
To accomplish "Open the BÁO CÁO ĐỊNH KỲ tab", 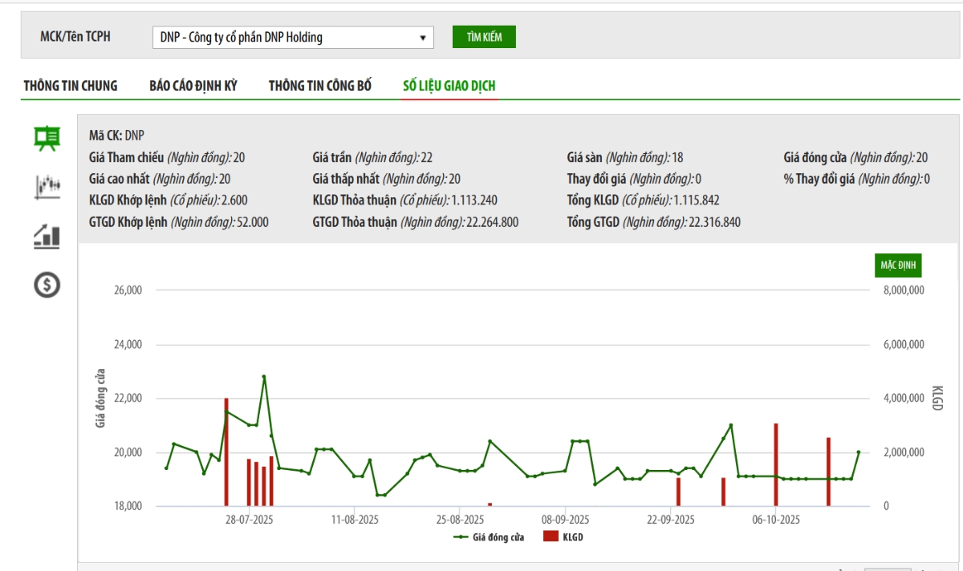I will (x=193, y=86).
